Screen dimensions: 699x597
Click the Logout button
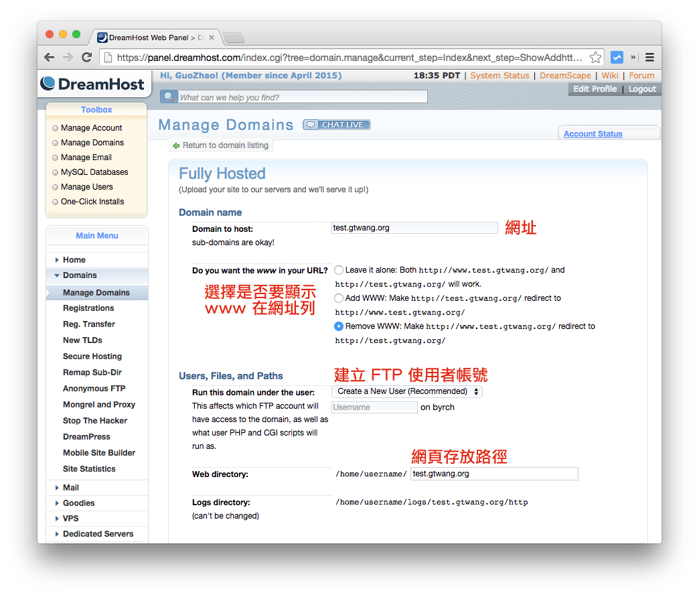click(641, 88)
